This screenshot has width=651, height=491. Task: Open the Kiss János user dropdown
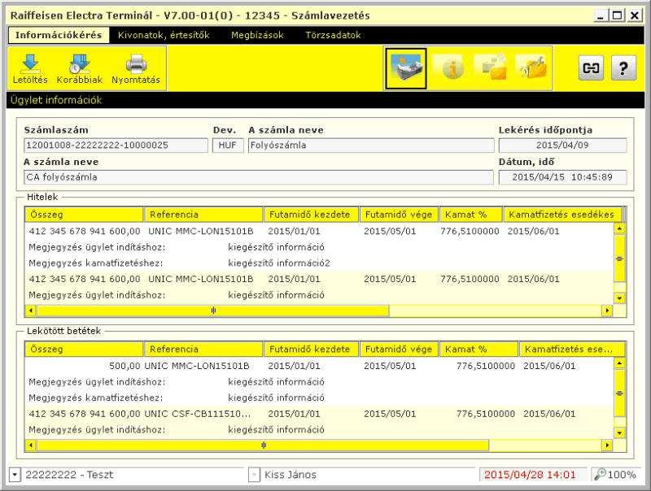coord(254,475)
